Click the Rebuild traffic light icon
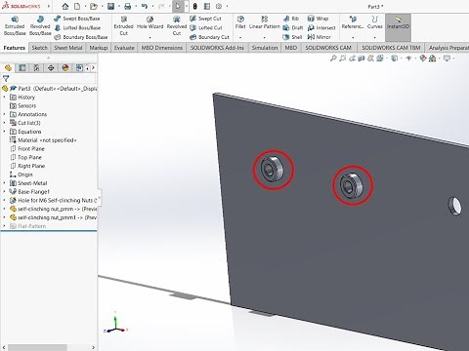The width and height of the screenshot is (469, 351). 194,6
